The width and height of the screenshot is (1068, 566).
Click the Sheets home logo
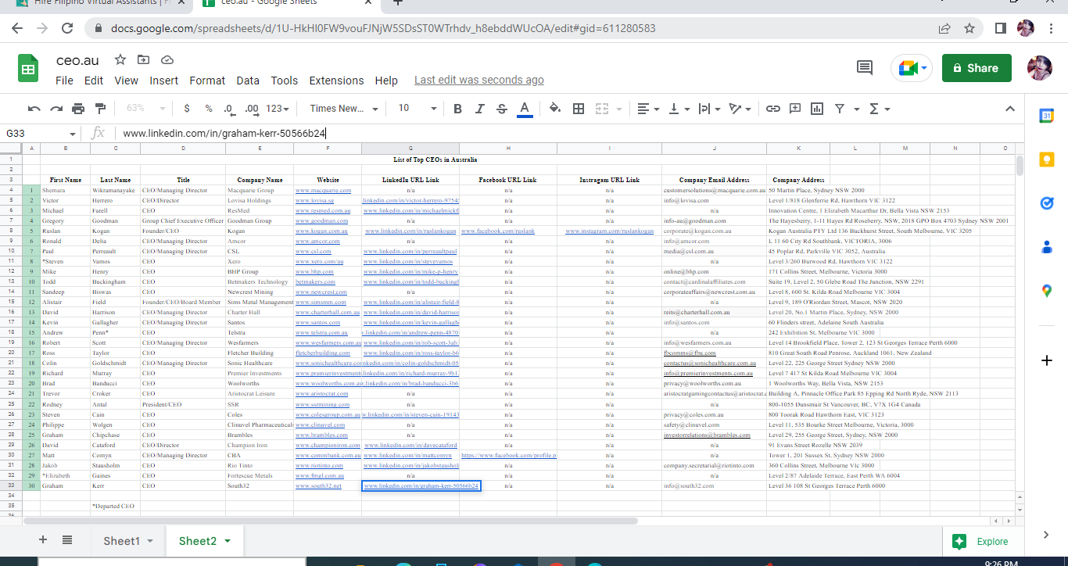coord(28,69)
